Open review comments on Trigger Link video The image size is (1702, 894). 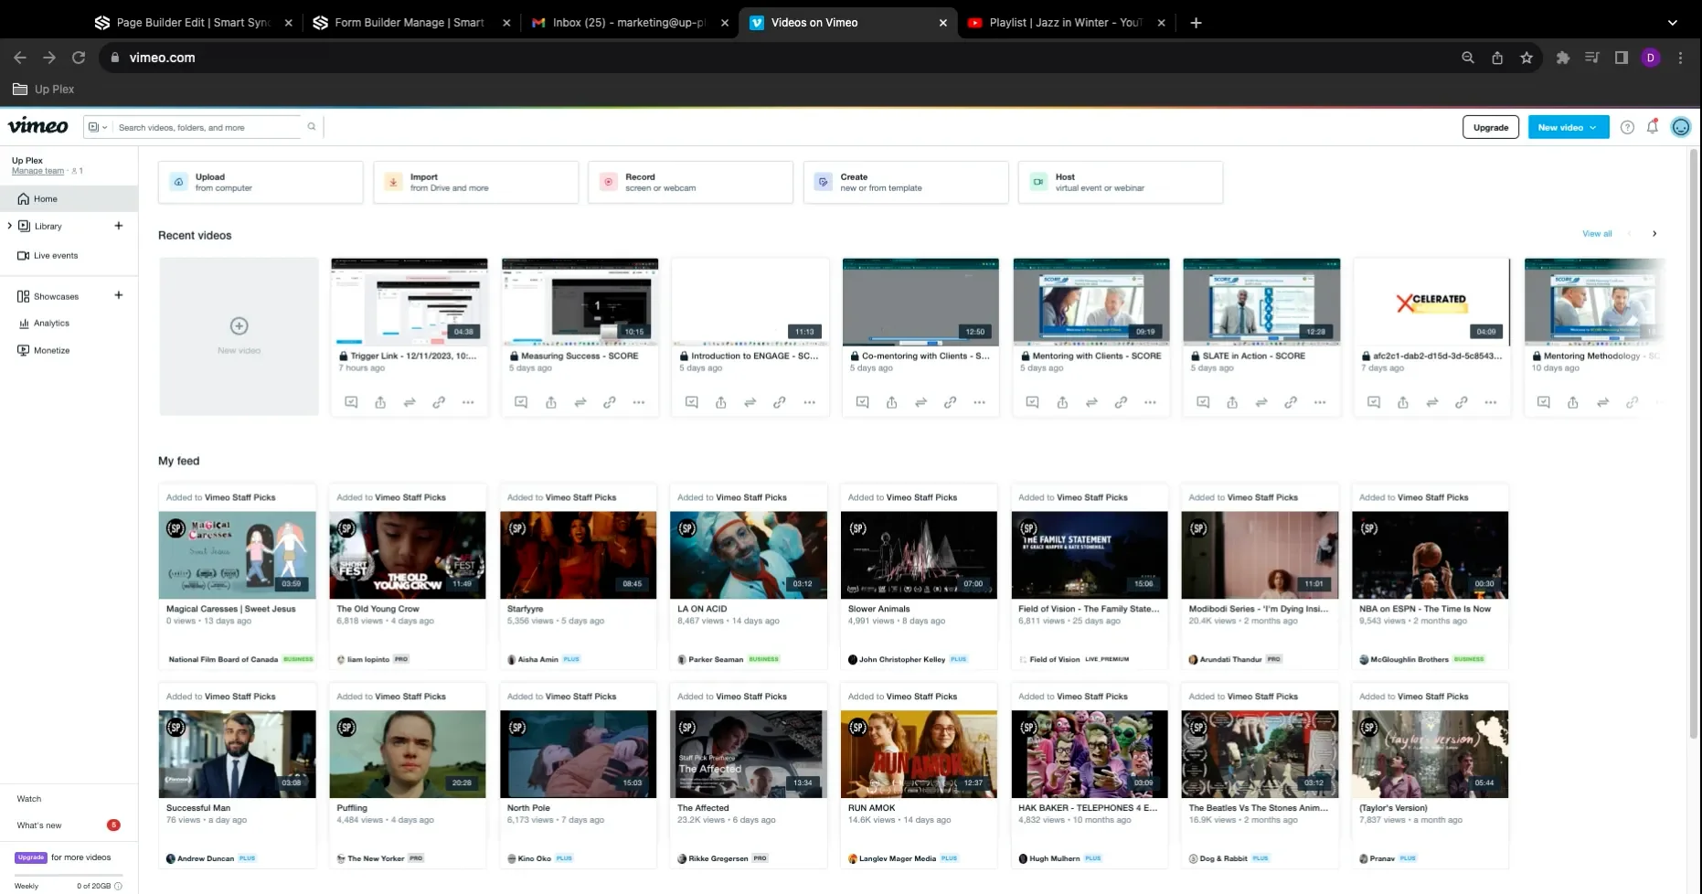[x=350, y=402]
